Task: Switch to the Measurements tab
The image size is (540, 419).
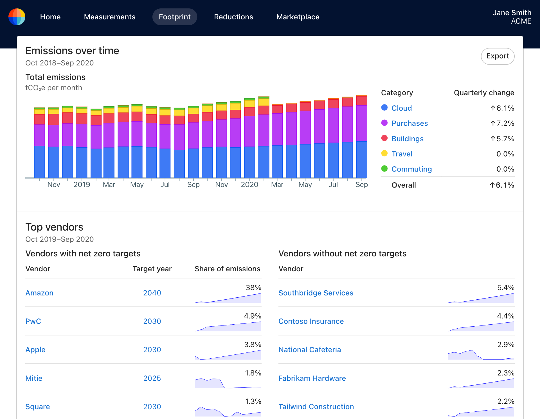Action: 110,17
